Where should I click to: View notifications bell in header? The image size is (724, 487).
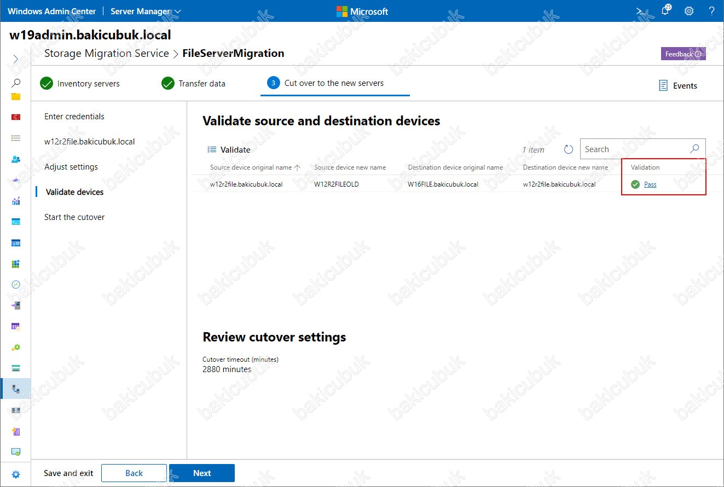click(x=666, y=10)
